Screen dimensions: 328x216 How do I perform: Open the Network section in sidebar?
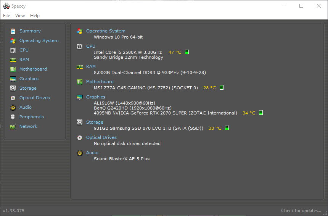point(29,127)
